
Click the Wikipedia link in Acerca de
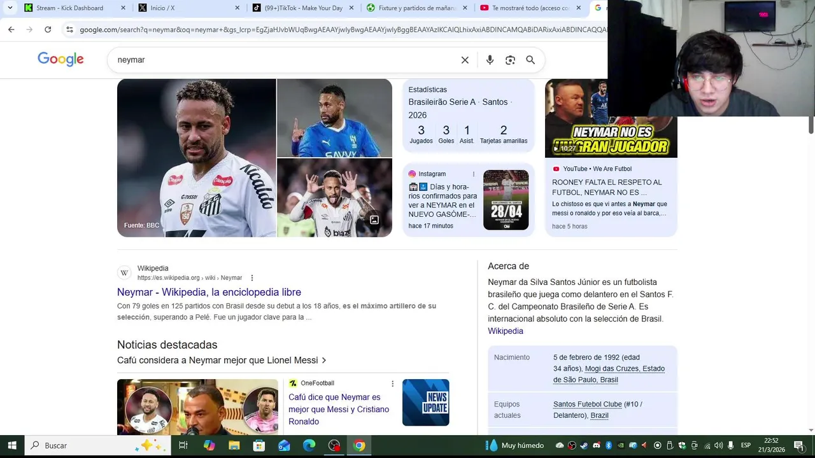point(506,331)
